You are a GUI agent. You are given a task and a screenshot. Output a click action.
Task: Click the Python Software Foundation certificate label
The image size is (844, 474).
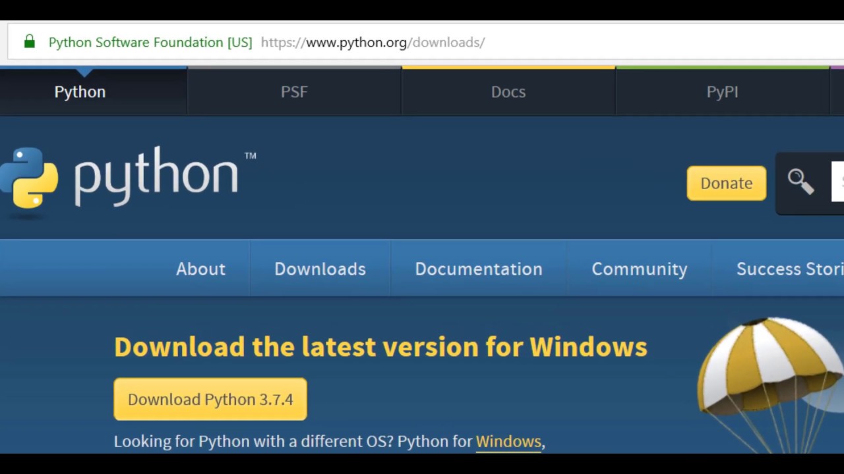point(150,42)
